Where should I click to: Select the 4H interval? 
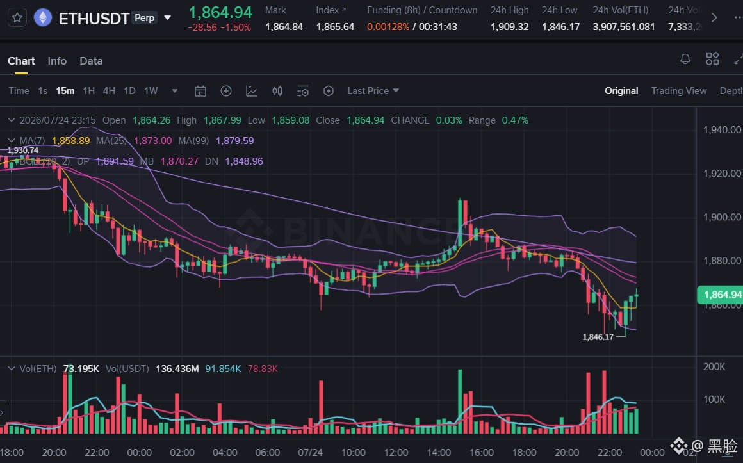tap(109, 90)
